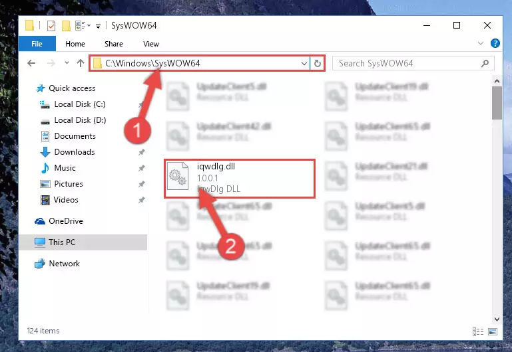Switch to the details view layout

pos(478,331)
